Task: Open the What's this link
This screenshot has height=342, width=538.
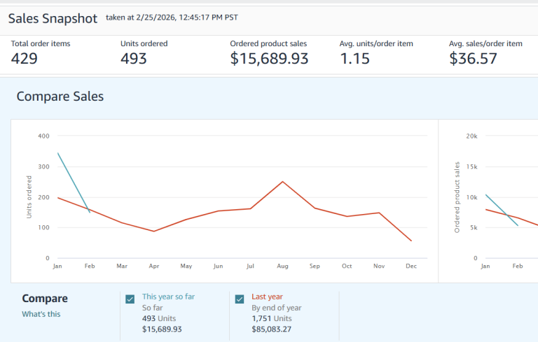Action: (41, 314)
